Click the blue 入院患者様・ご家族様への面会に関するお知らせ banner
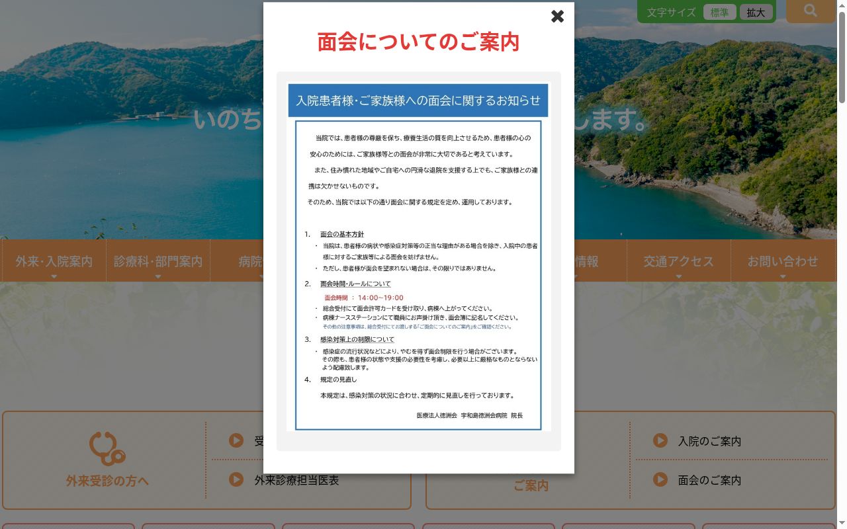Screen dimensions: 847x529 click(418, 101)
